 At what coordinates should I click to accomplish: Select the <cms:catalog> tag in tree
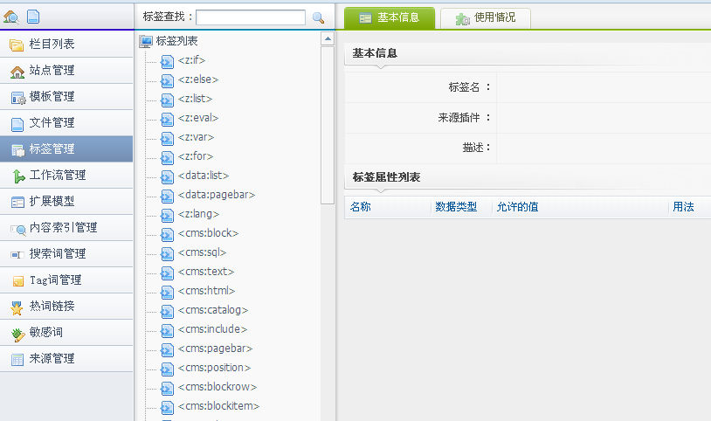tap(213, 310)
